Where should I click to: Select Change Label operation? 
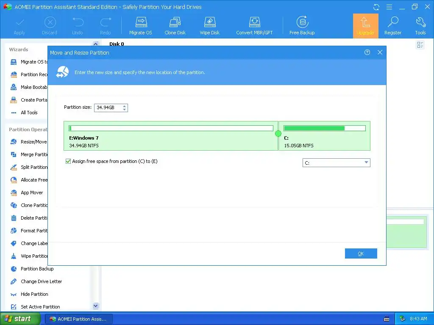pos(28,243)
